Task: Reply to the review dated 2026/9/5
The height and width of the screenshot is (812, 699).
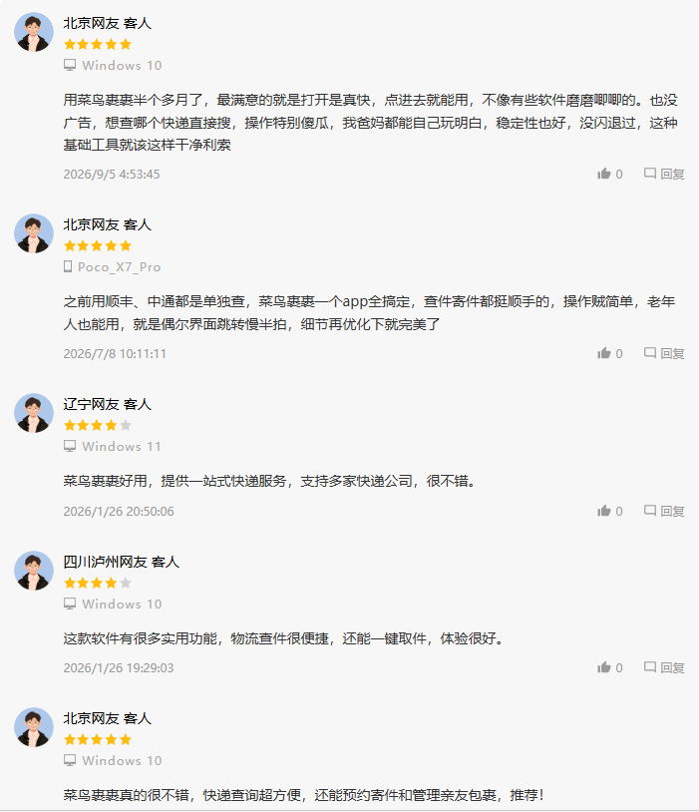Action: tap(664, 174)
